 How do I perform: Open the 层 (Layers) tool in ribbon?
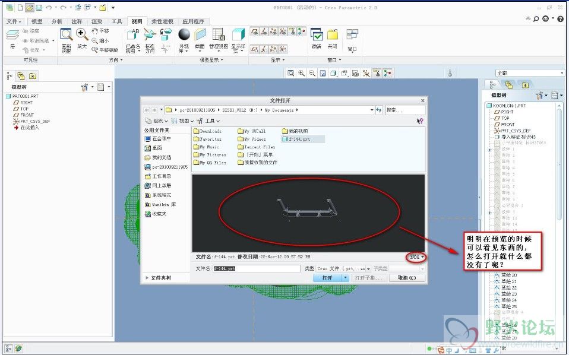(x=12, y=39)
